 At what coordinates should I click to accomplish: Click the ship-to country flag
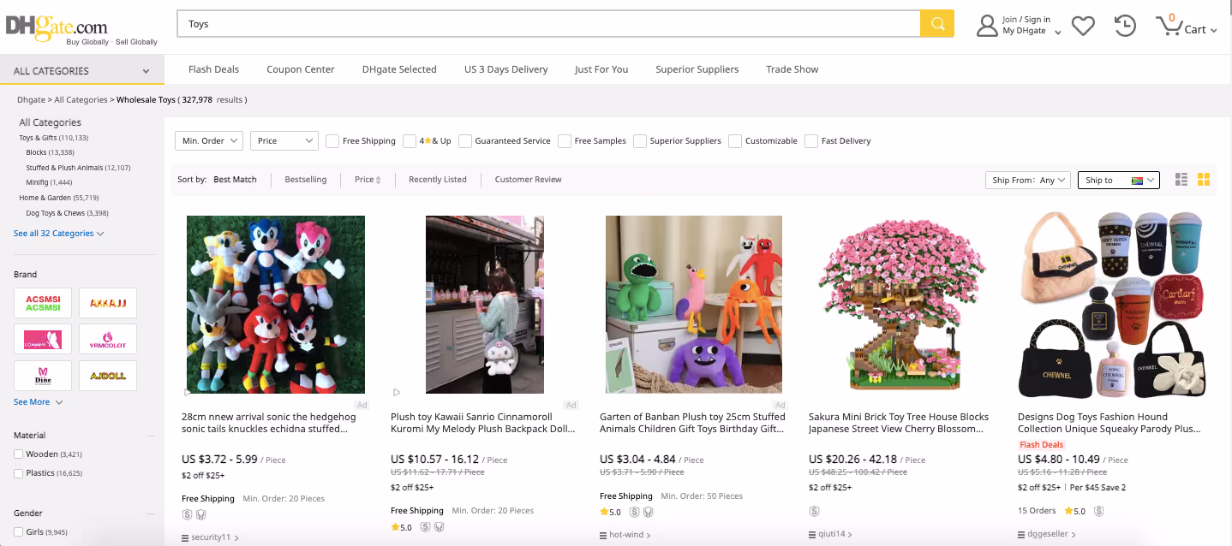pyautogui.click(x=1137, y=181)
